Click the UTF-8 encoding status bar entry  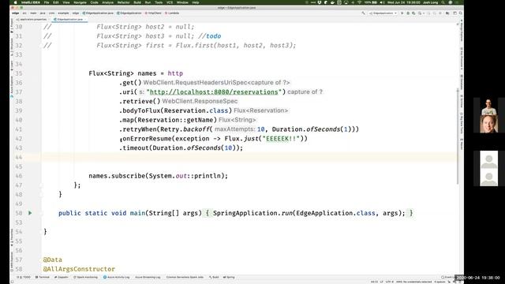[389, 282]
